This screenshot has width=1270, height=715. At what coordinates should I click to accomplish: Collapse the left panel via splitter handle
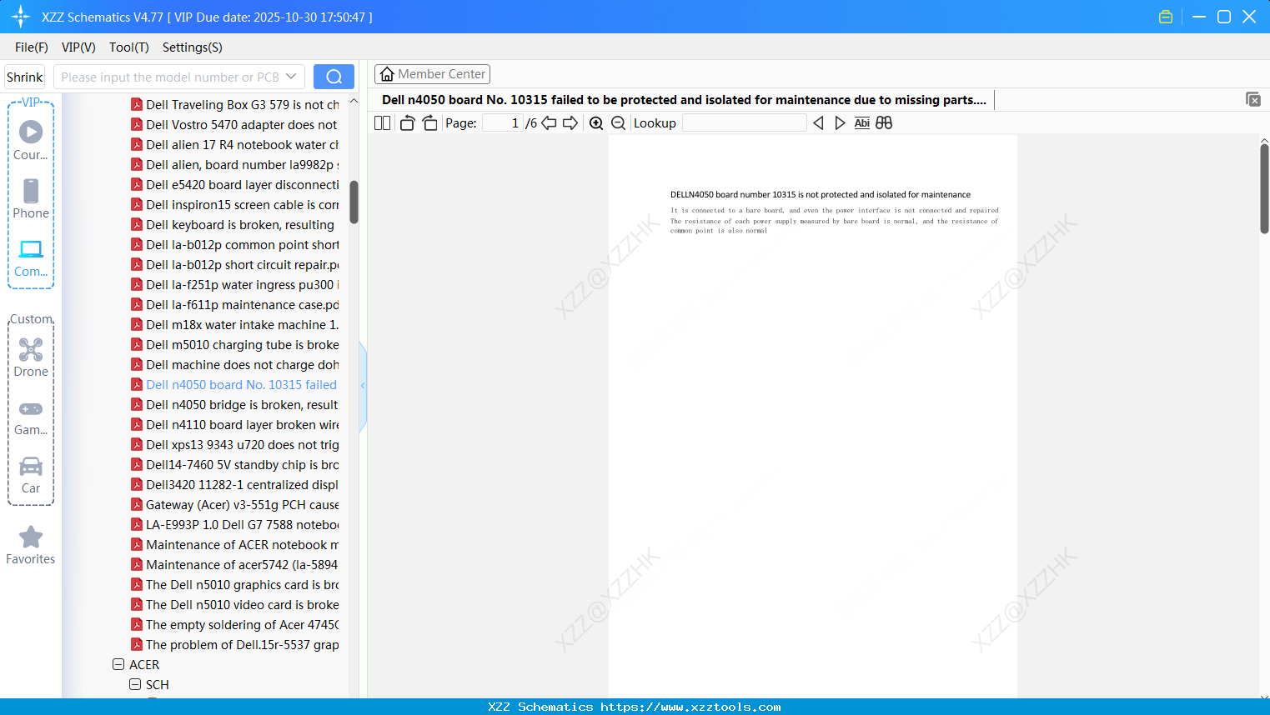(363, 385)
